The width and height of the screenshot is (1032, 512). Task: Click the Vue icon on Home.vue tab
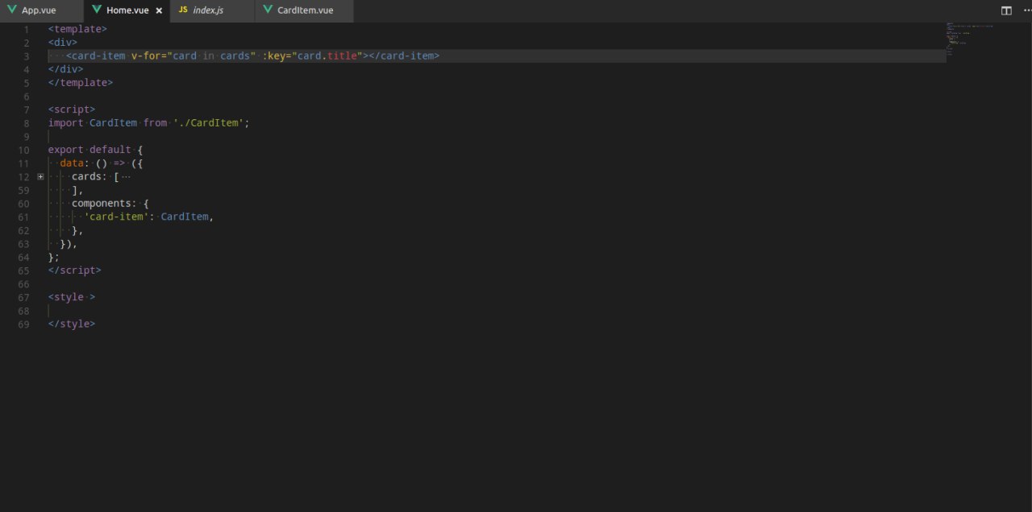97,10
